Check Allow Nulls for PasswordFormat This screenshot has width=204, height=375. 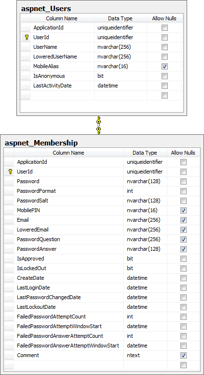click(183, 191)
